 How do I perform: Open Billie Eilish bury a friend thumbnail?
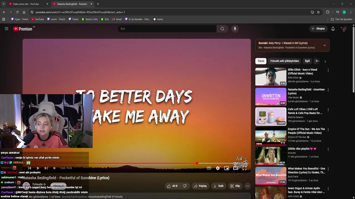271,77
